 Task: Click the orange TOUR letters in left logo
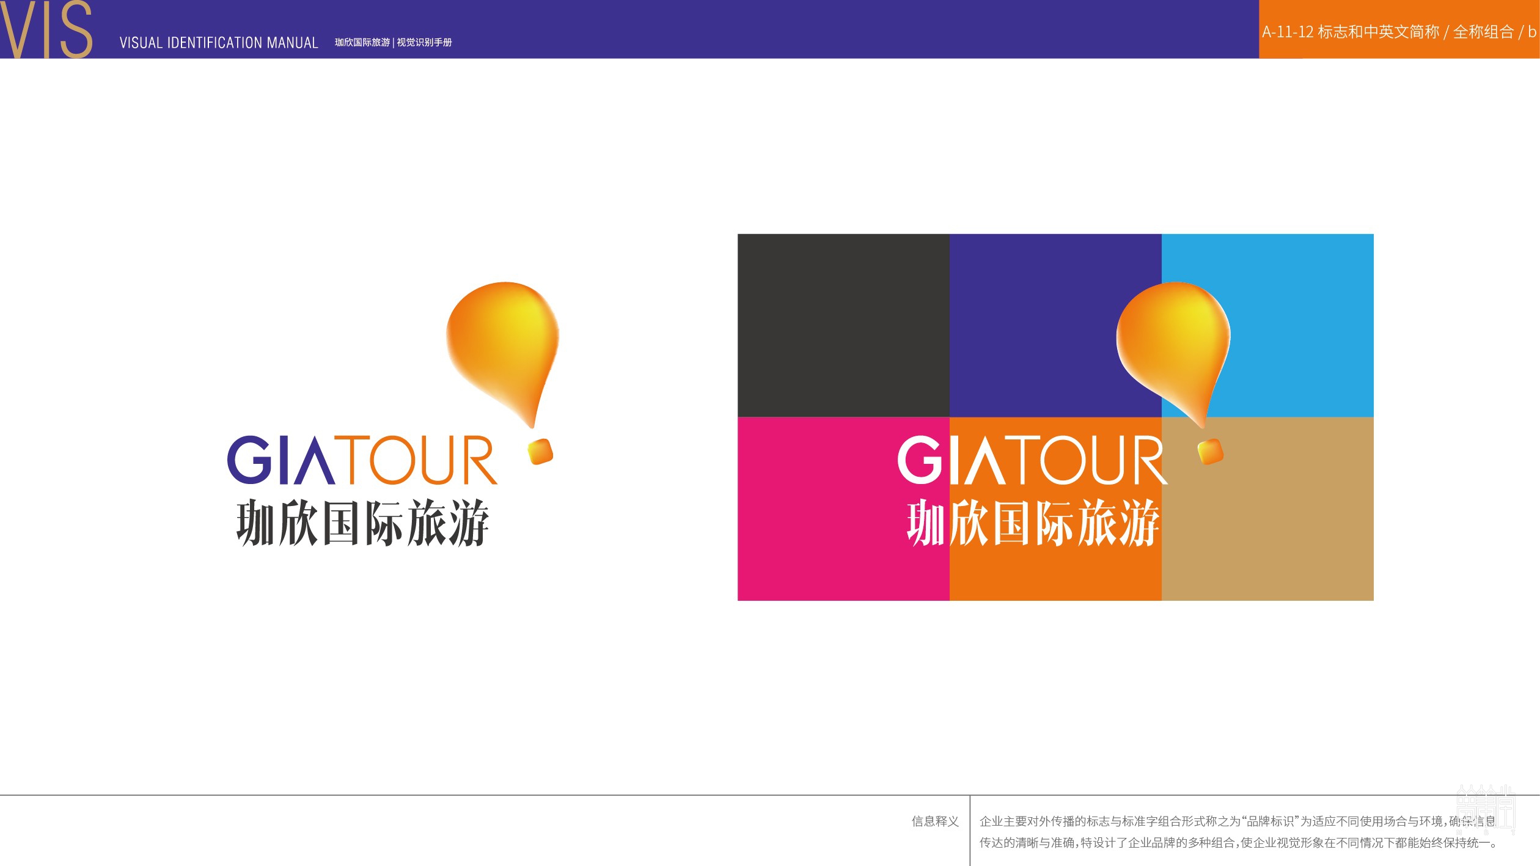pos(416,460)
